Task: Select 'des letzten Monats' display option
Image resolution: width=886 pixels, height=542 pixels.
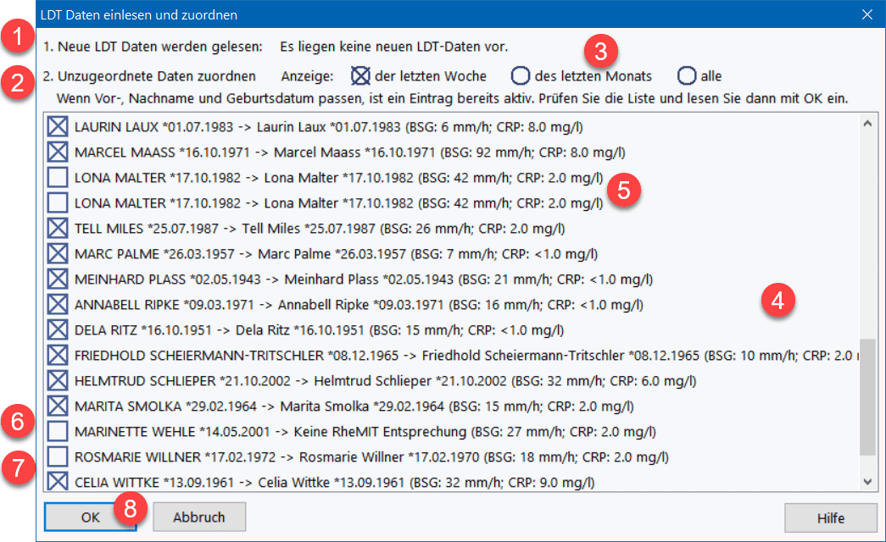Action: [x=519, y=76]
